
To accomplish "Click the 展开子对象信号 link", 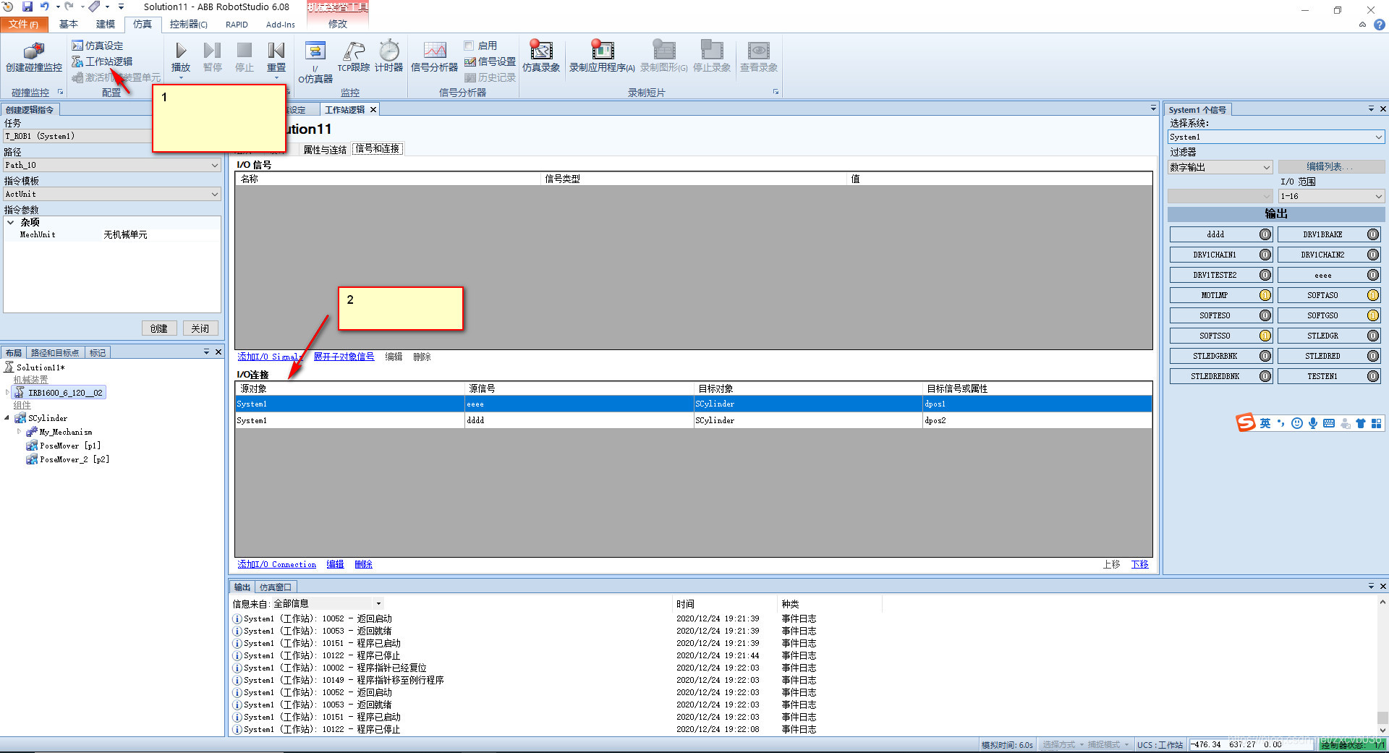I will [344, 357].
